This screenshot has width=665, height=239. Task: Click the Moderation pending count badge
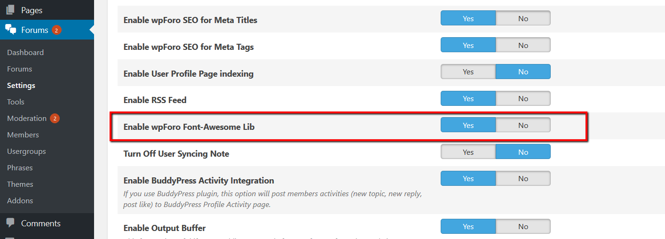pos(55,119)
